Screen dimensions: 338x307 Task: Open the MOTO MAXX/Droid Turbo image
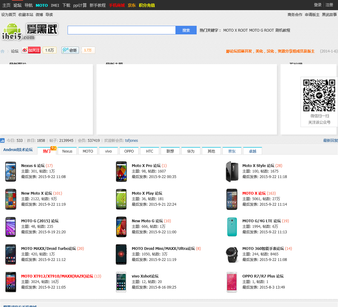click(10, 255)
